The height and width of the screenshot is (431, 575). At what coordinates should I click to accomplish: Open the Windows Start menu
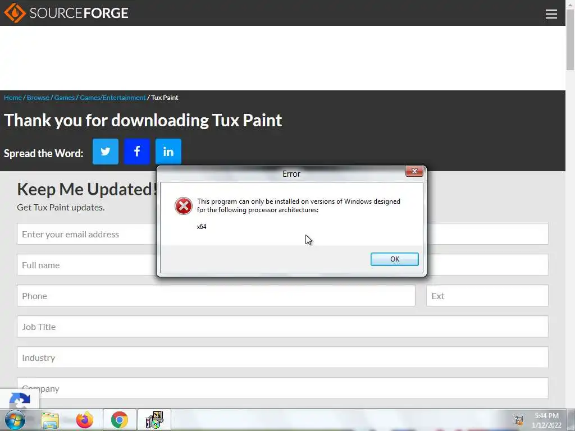click(x=15, y=420)
